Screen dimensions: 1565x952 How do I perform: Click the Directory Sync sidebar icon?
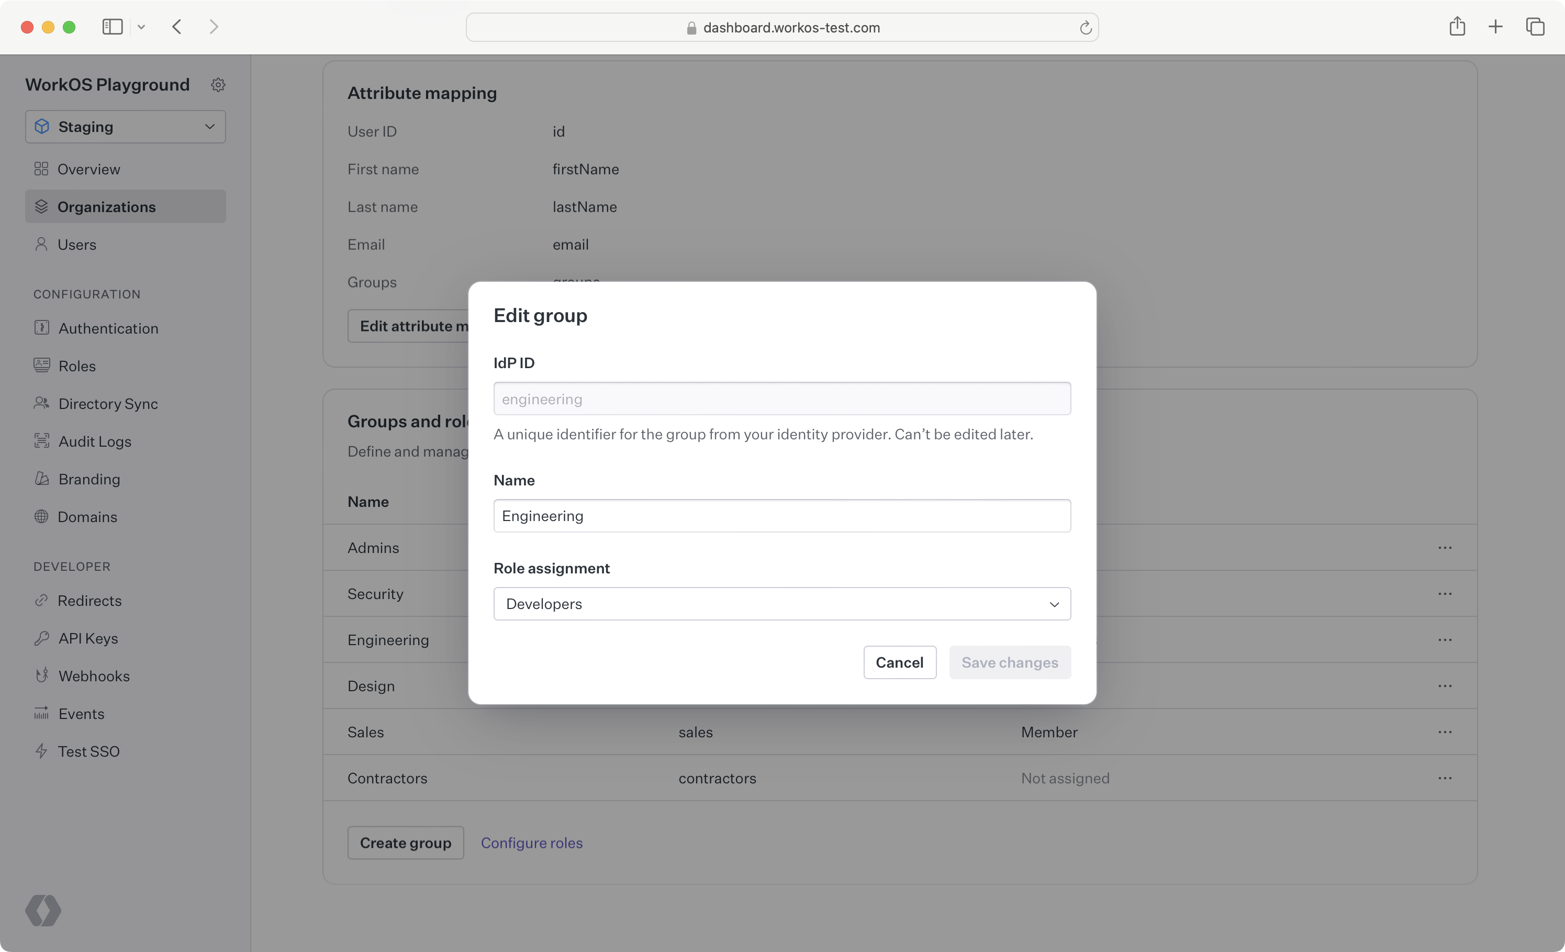click(40, 403)
